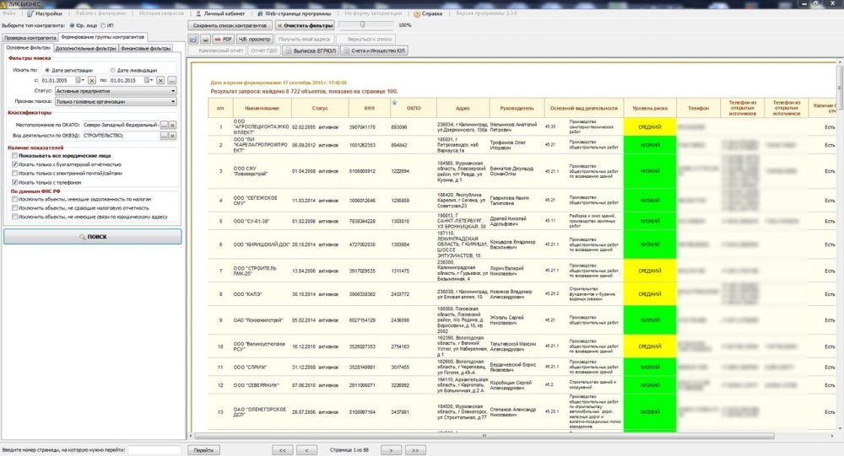Open the Дополнительные фильтры tab

[x=85, y=48]
